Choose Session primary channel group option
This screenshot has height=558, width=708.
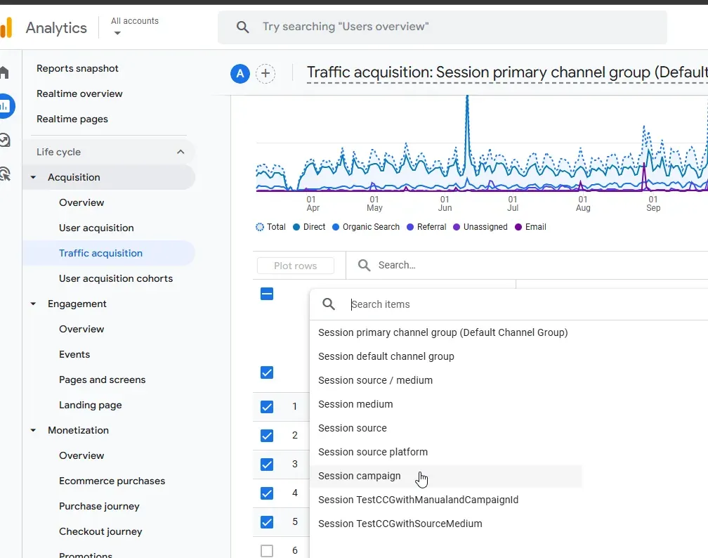443,332
